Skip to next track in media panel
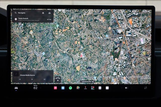Image resolution: width=161 pixels, height=107 pixels. tap(45, 79)
